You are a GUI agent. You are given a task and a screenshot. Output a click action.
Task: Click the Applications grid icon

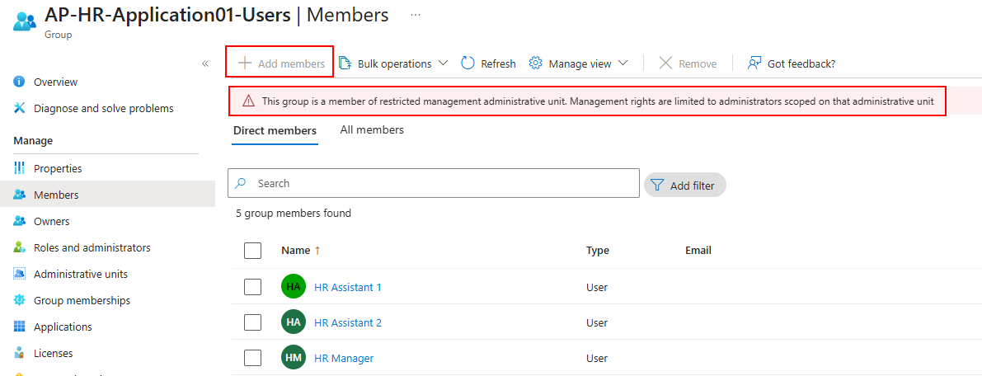click(20, 327)
